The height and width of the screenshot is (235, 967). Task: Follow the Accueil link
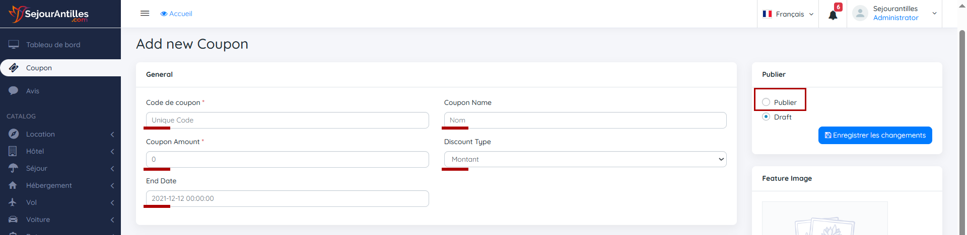click(x=176, y=14)
